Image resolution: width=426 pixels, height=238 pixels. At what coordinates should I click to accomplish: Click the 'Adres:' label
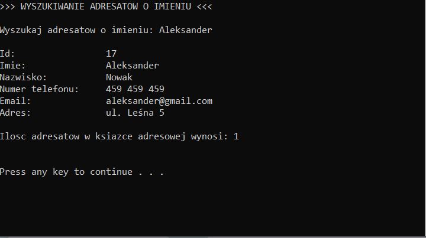[15, 113]
